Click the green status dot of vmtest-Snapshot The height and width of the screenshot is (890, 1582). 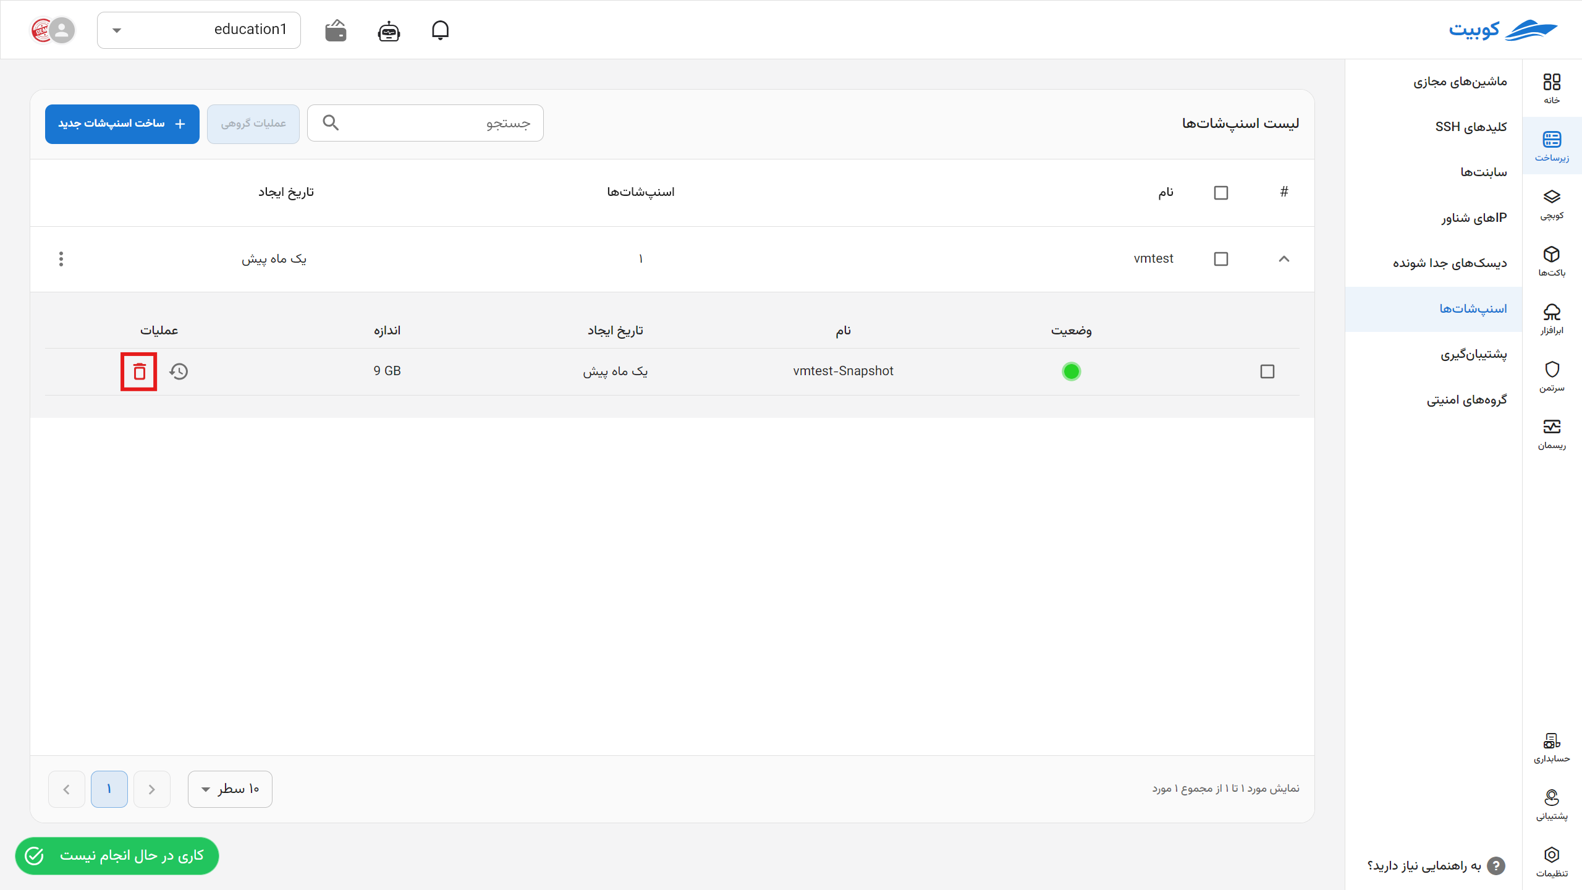click(1071, 371)
